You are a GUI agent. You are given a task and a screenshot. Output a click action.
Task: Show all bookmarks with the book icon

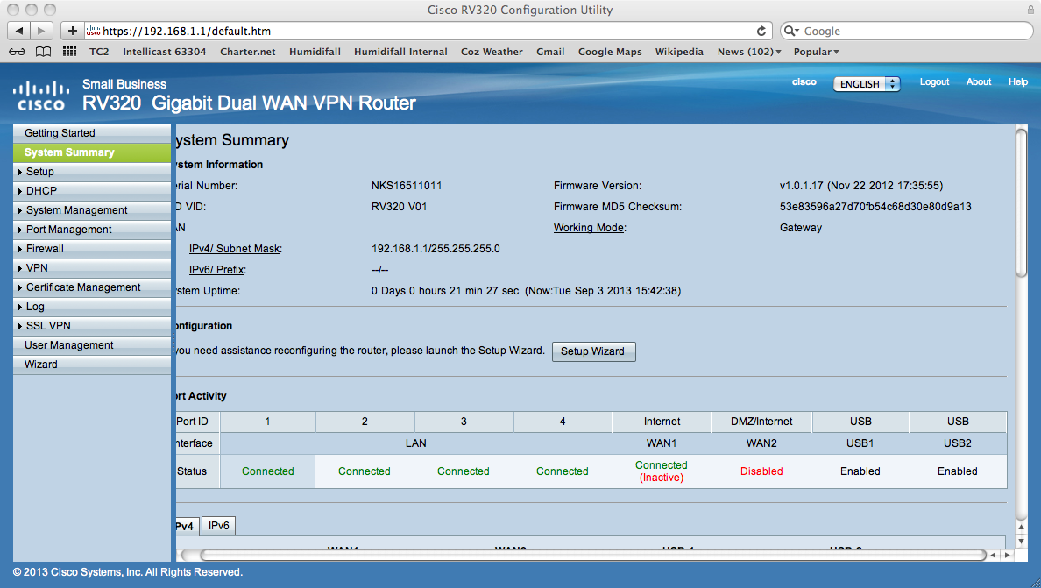[43, 52]
